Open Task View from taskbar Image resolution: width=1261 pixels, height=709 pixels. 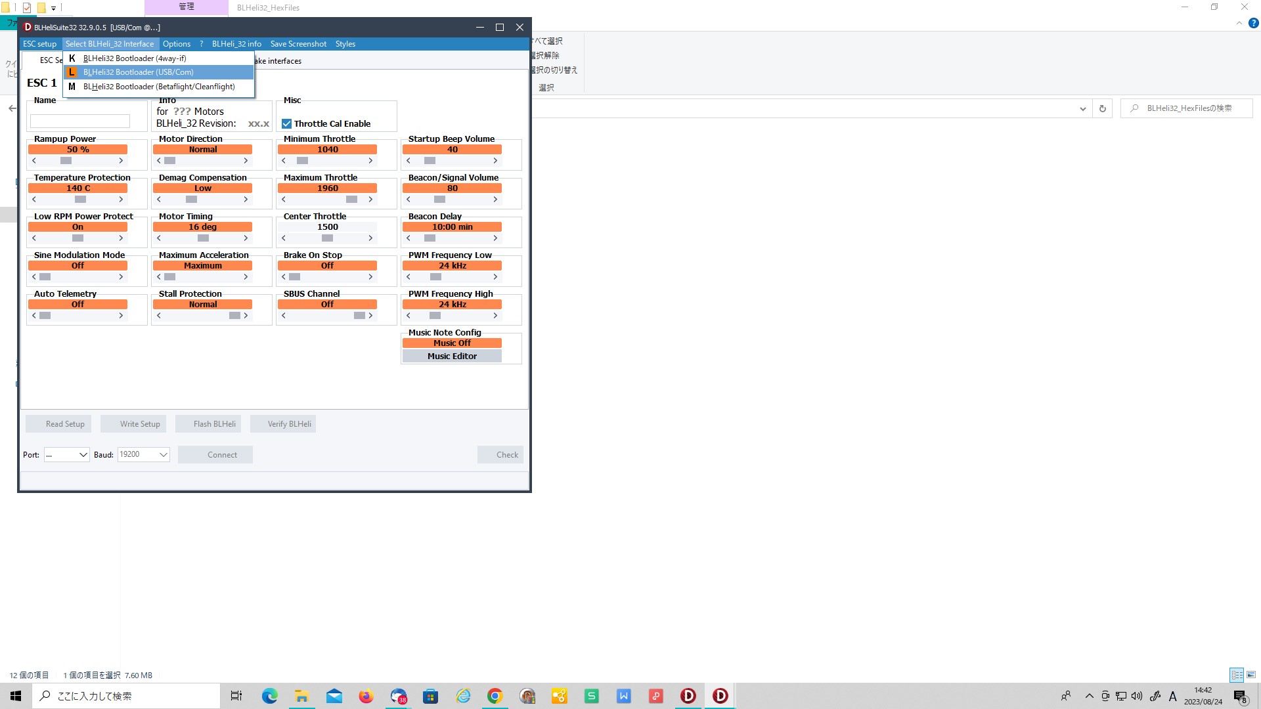pyautogui.click(x=236, y=696)
